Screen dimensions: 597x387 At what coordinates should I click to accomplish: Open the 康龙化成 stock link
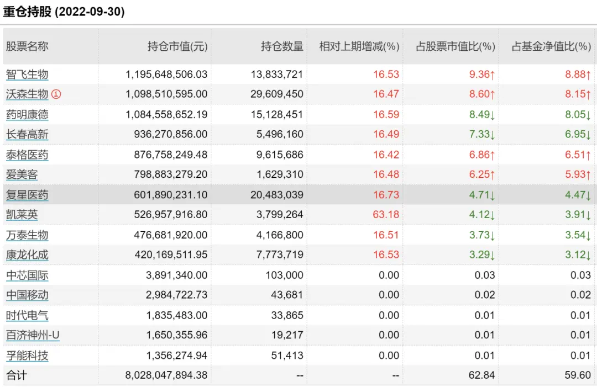click(27, 255)
